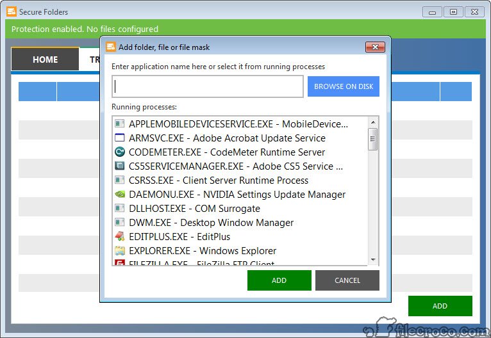Close the Add folder dialog
491x338 pixels.
[375, 47]
